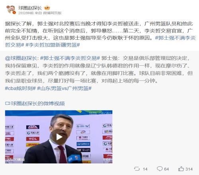The width and height of the screenshot is (199, 175).
Task: Click the orange verified badge on avatar
Action: [14, 13]
